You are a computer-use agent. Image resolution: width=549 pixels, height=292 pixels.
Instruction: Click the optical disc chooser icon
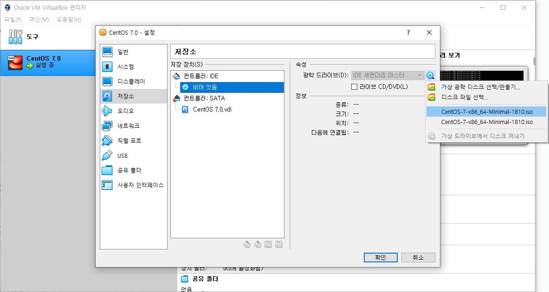coord(431,75)
